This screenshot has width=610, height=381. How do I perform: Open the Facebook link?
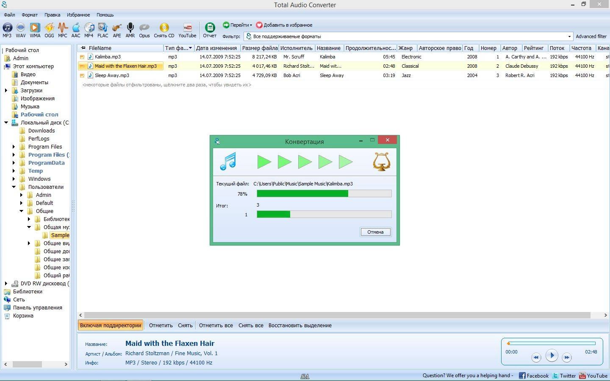[534, 375]
